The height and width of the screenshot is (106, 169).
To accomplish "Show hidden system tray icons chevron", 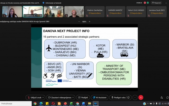I will (148, 104).
